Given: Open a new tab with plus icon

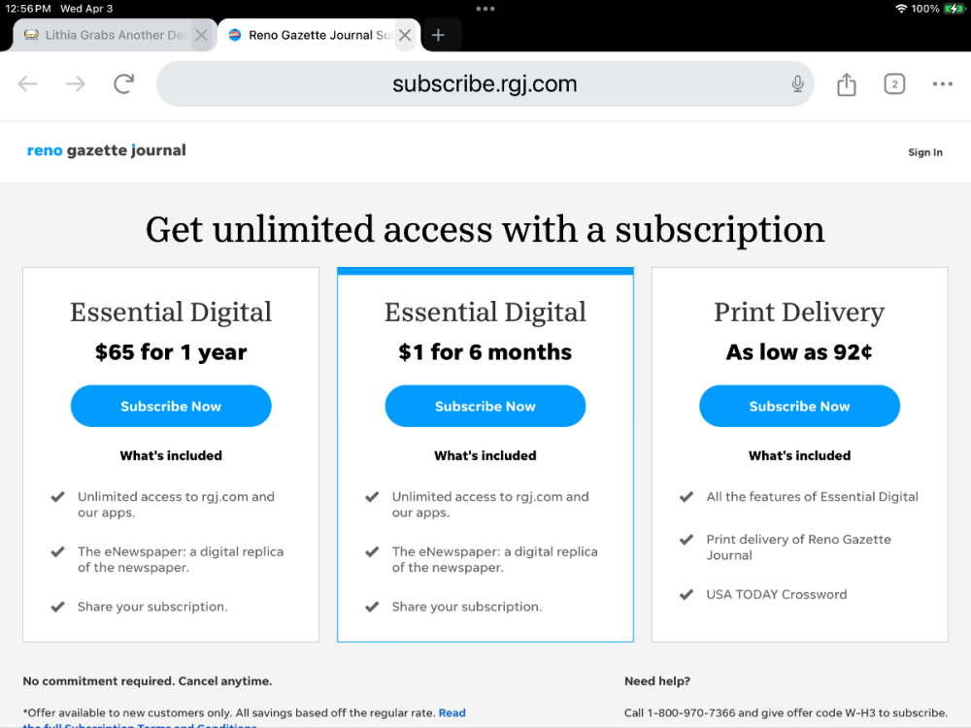Looking at the screenshot, I should [x=438, y=35].
